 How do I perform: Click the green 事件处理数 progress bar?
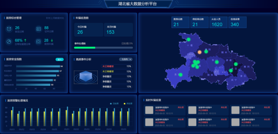[x=85, y=48]
